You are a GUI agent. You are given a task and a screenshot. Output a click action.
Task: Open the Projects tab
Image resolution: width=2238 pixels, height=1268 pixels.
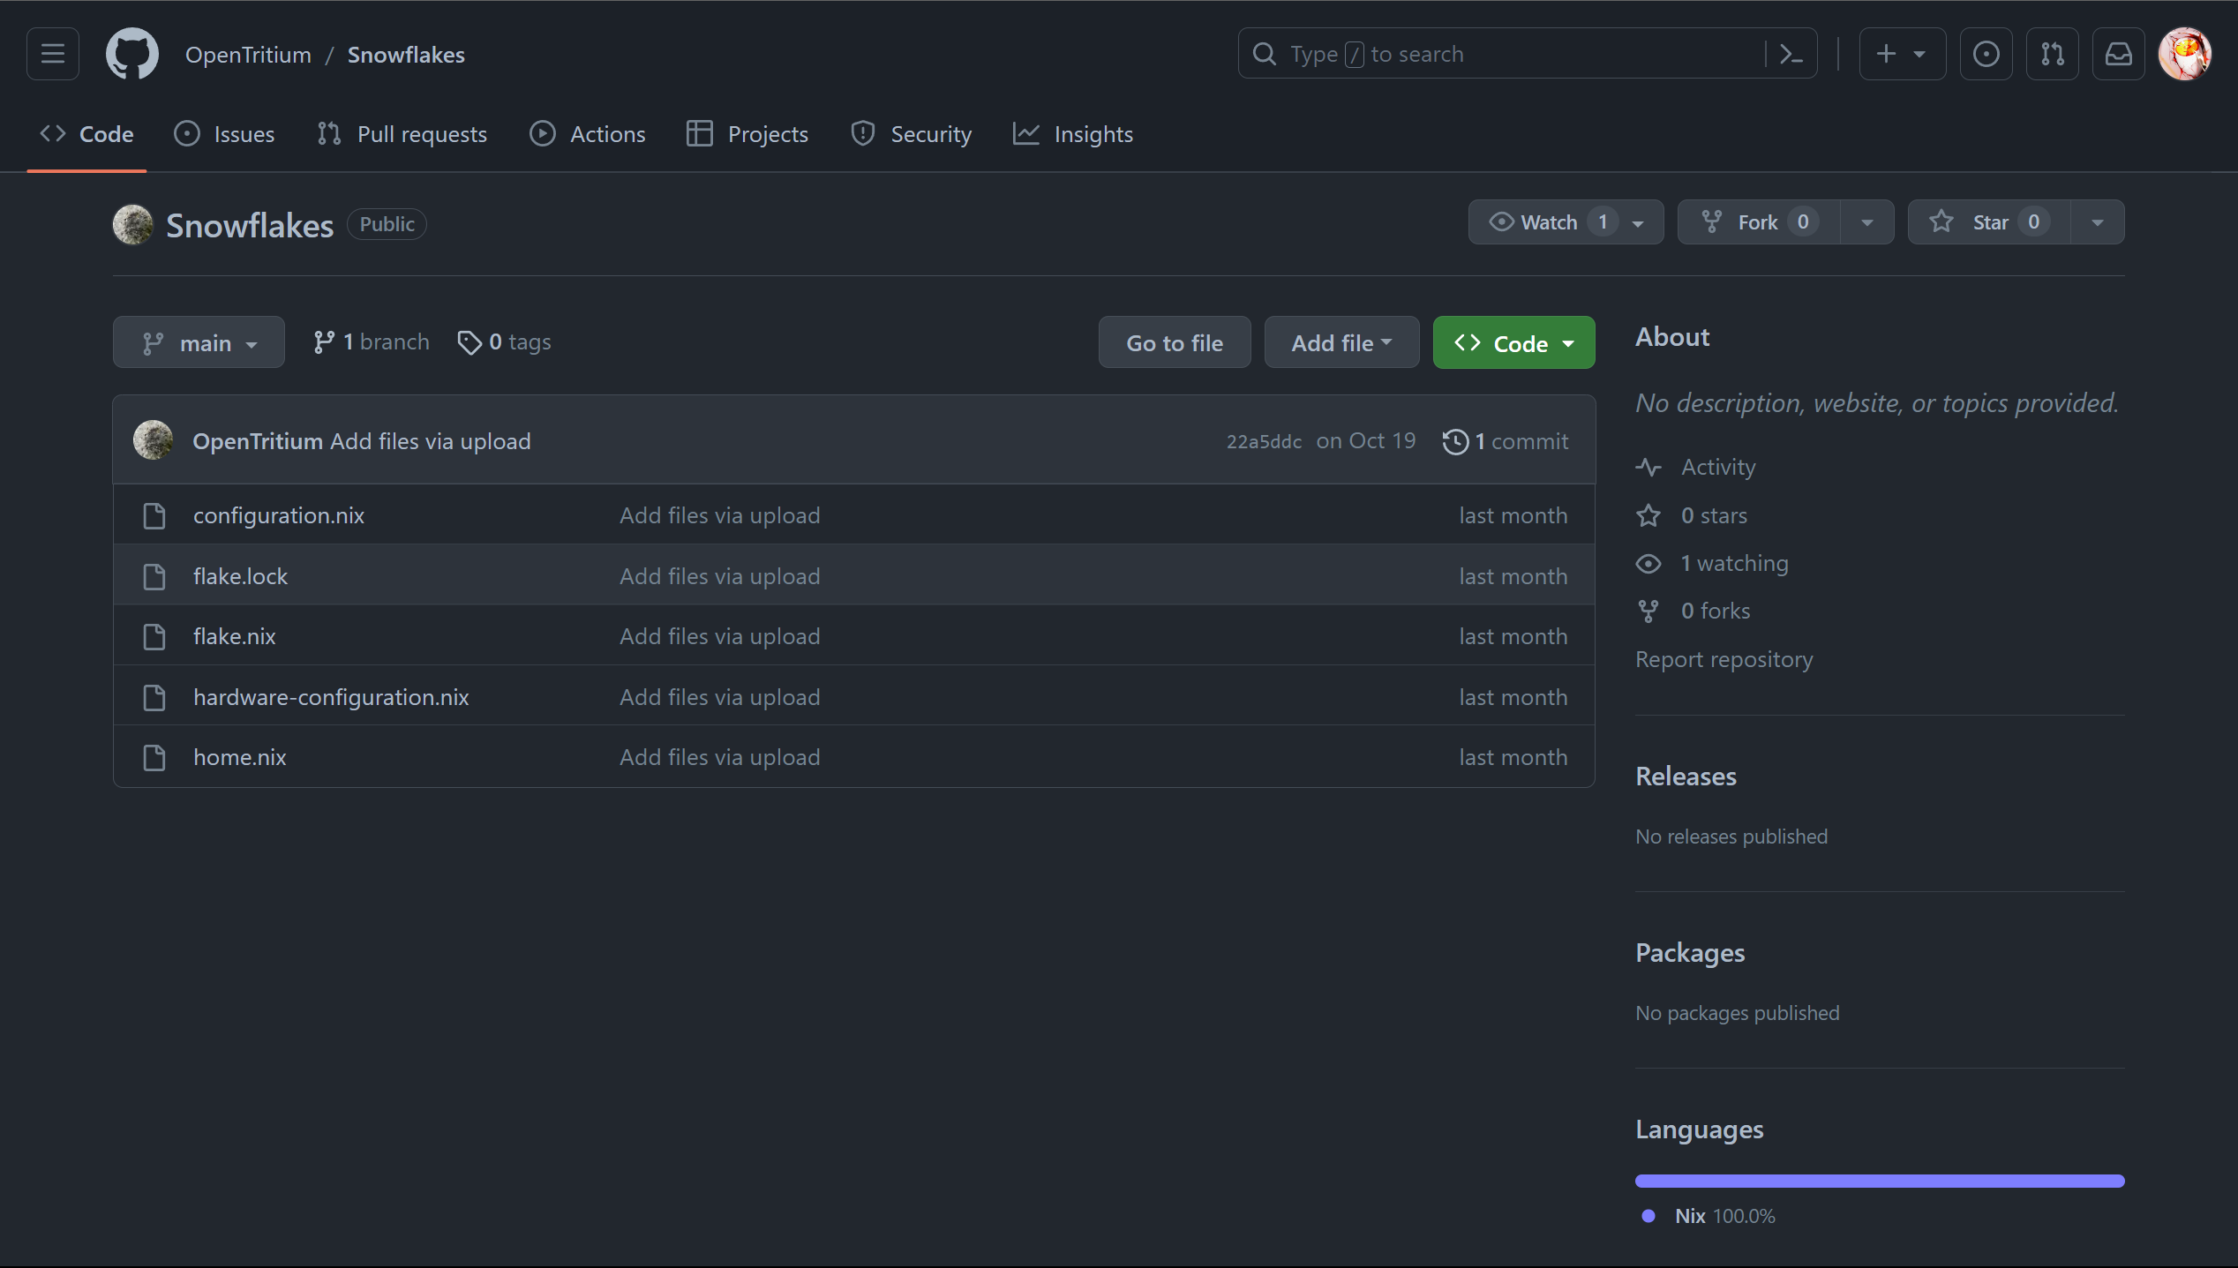point(747,134)
